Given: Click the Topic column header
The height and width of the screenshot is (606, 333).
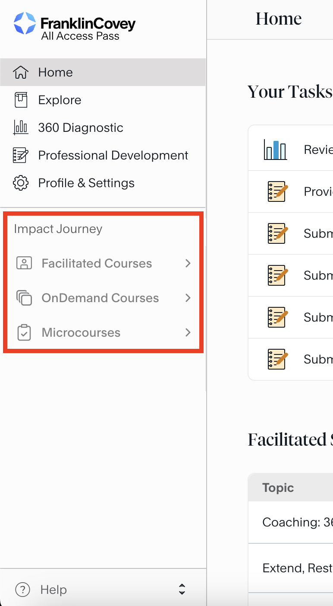Looking at the screenshot, I should 278,488.
